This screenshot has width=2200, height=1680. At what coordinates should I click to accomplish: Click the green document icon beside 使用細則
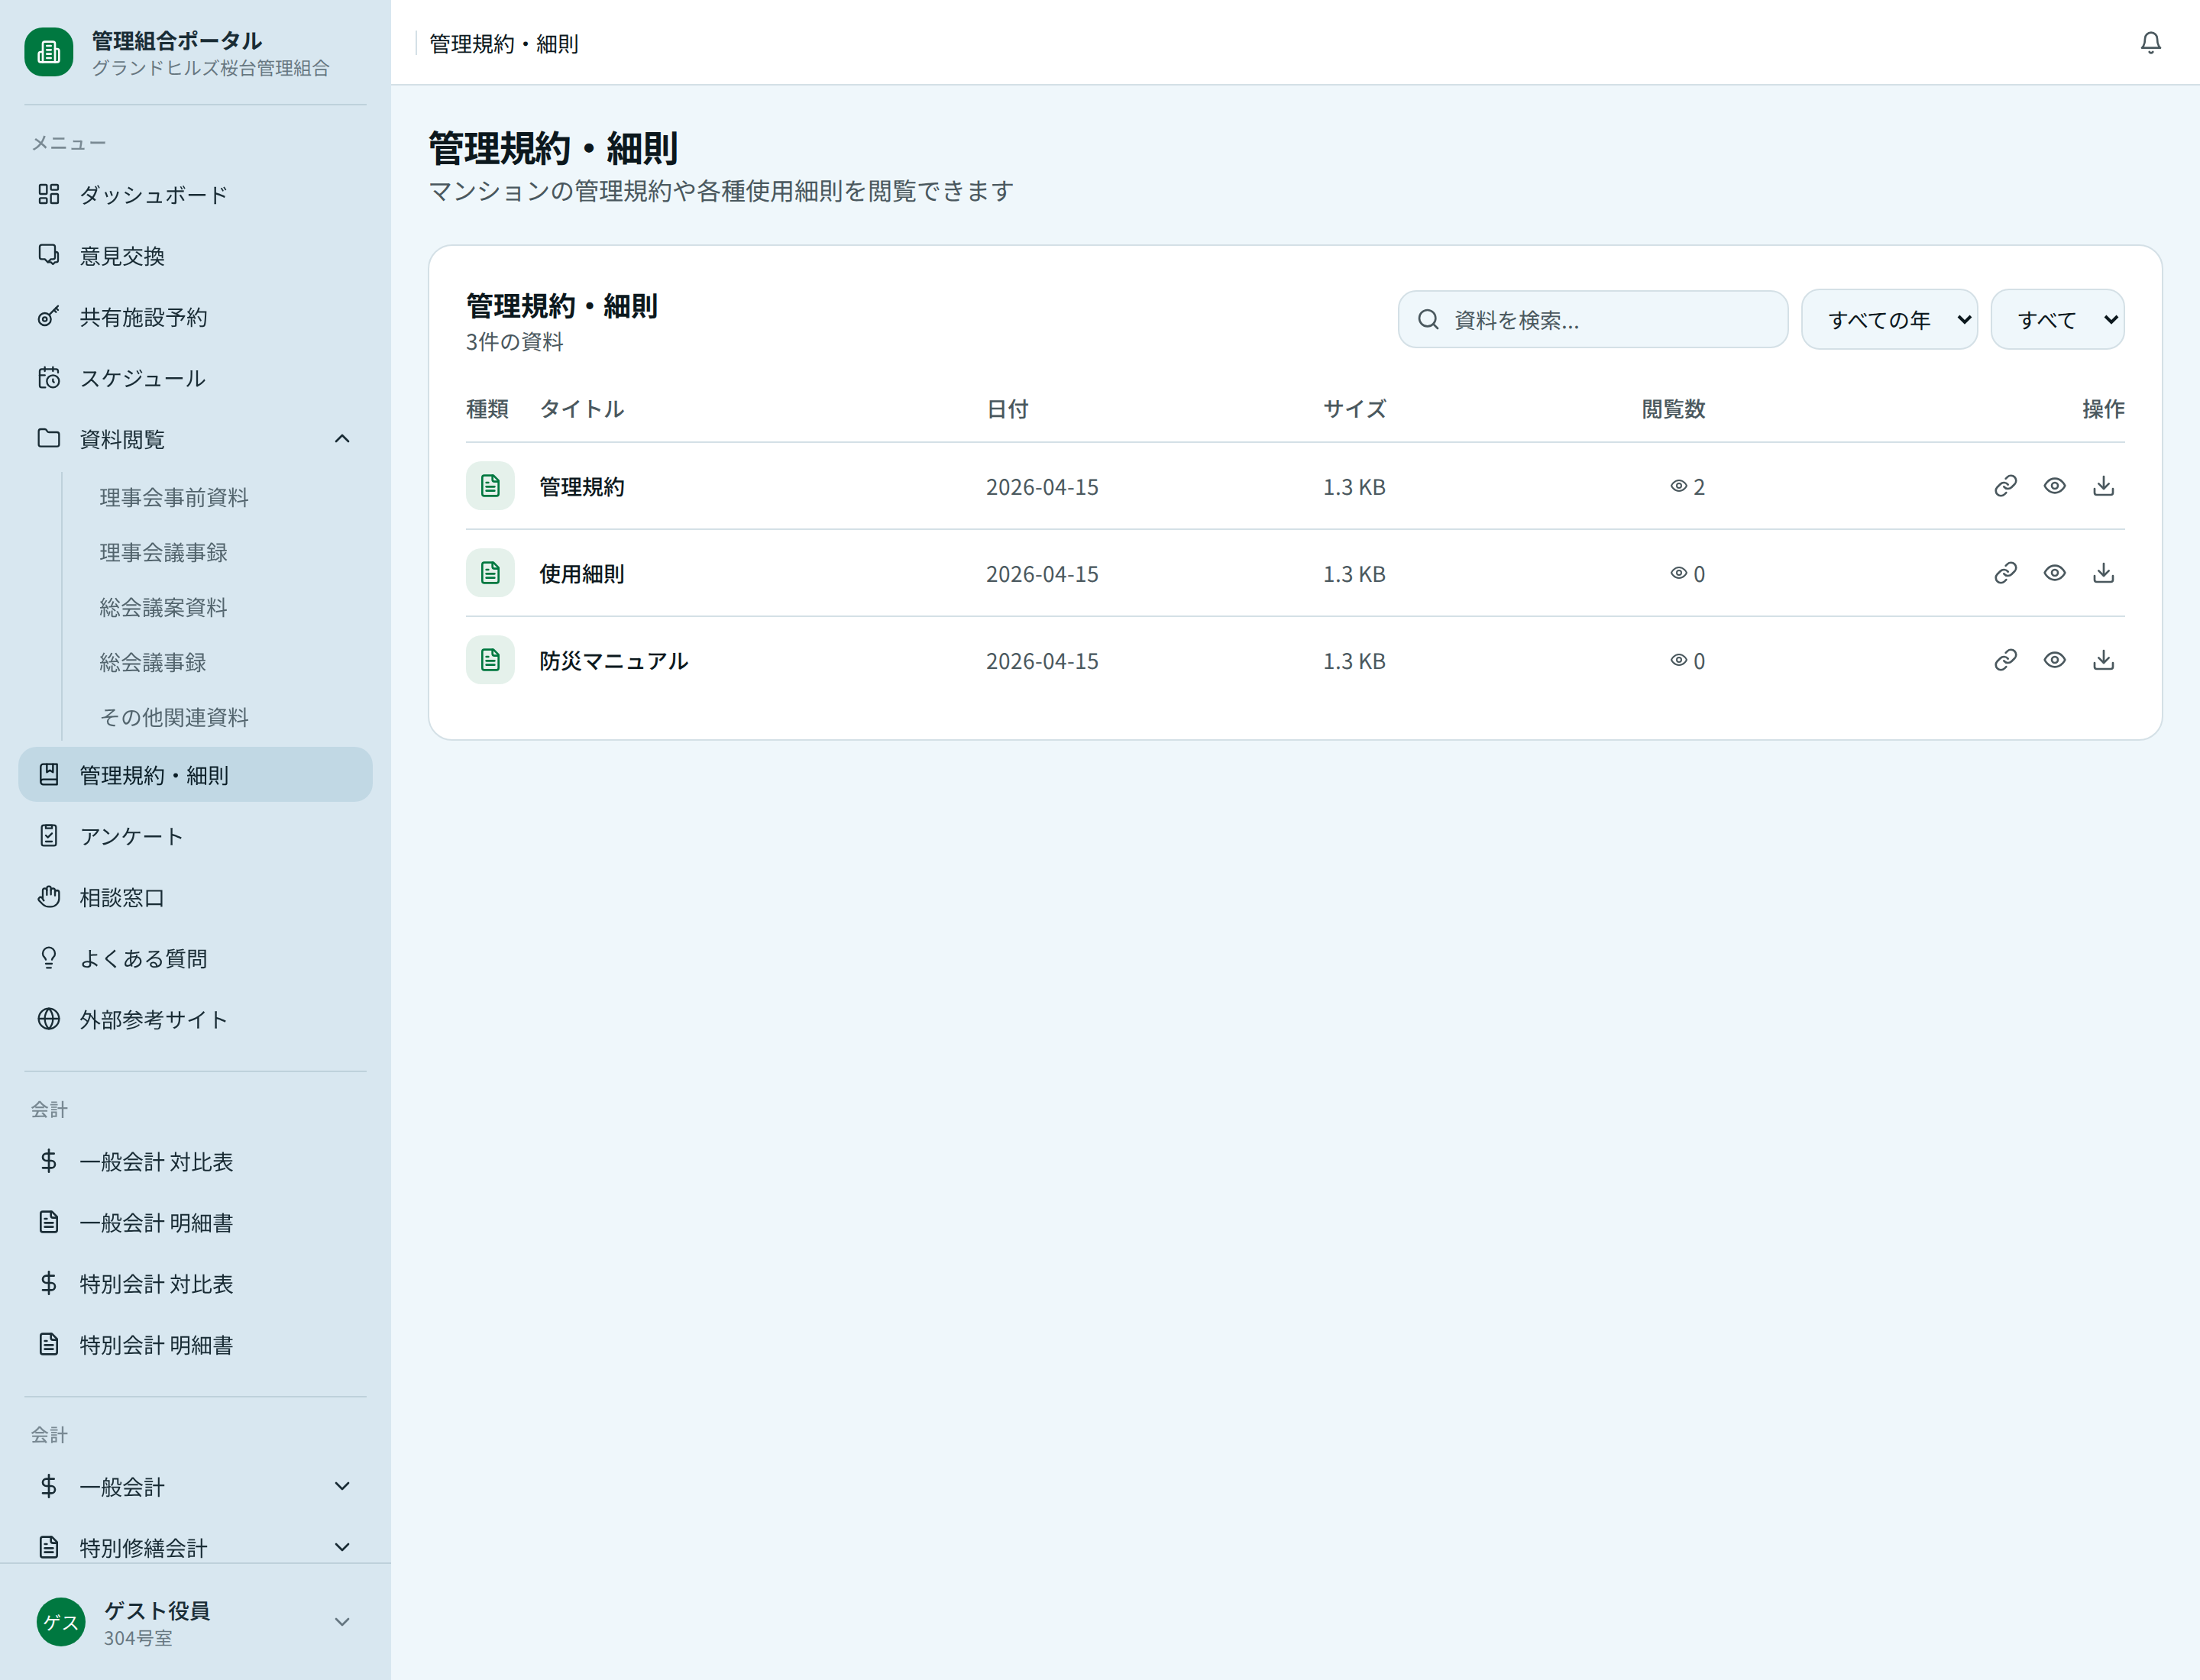click(x=490, y=572)
